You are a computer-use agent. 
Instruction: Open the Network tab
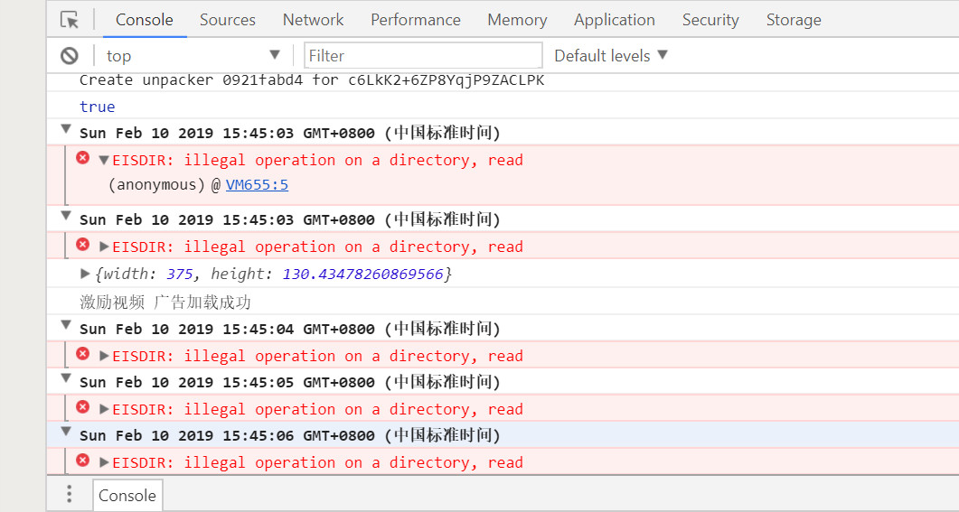point(313,20)
